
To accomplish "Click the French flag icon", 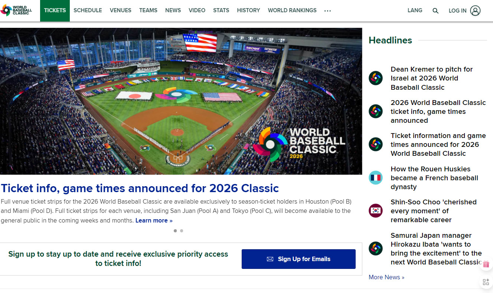I will (376, 178).
